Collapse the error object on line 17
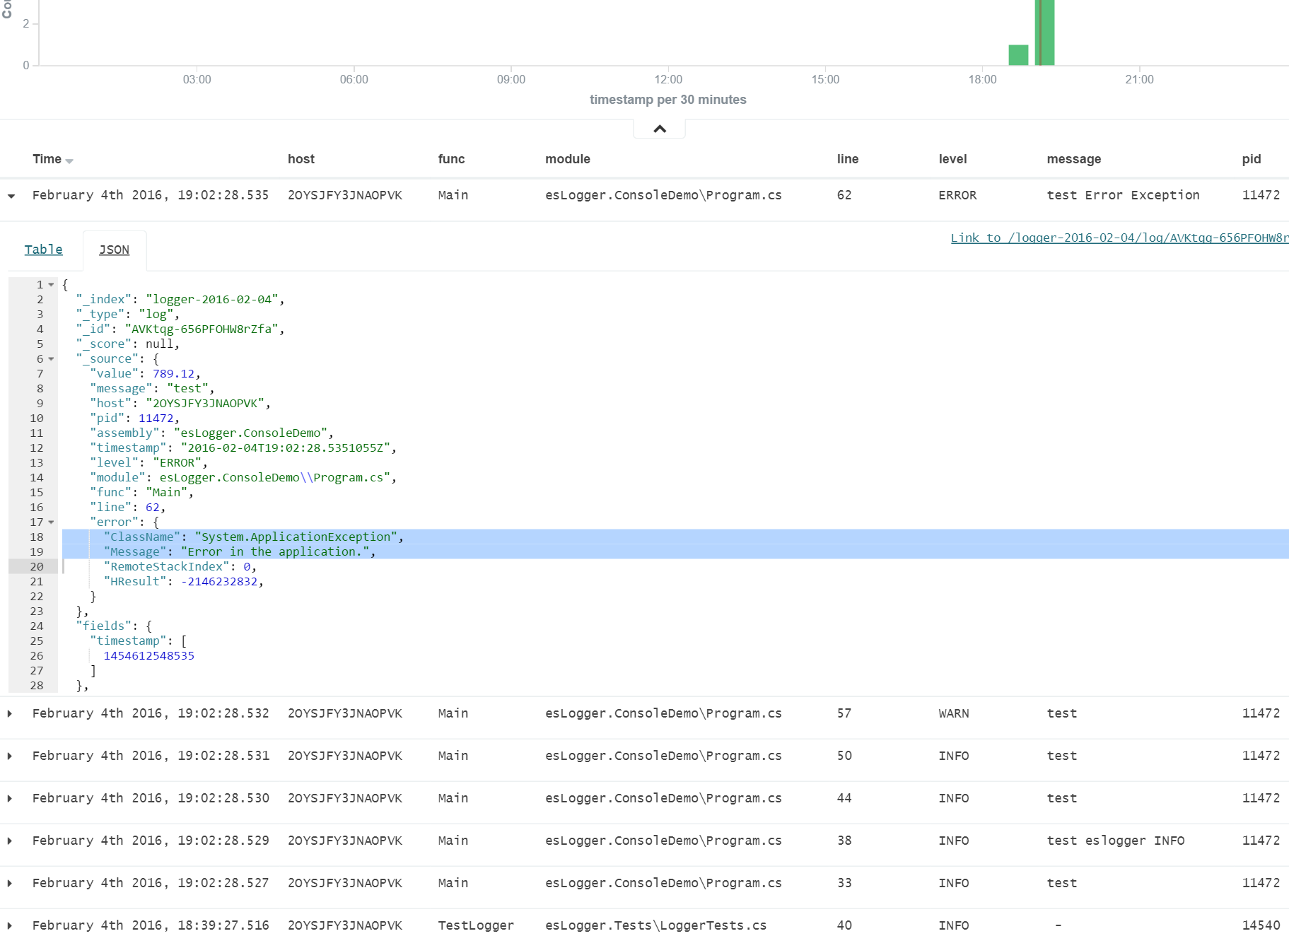Screen dimensions: 1289x936 (52, 522)
